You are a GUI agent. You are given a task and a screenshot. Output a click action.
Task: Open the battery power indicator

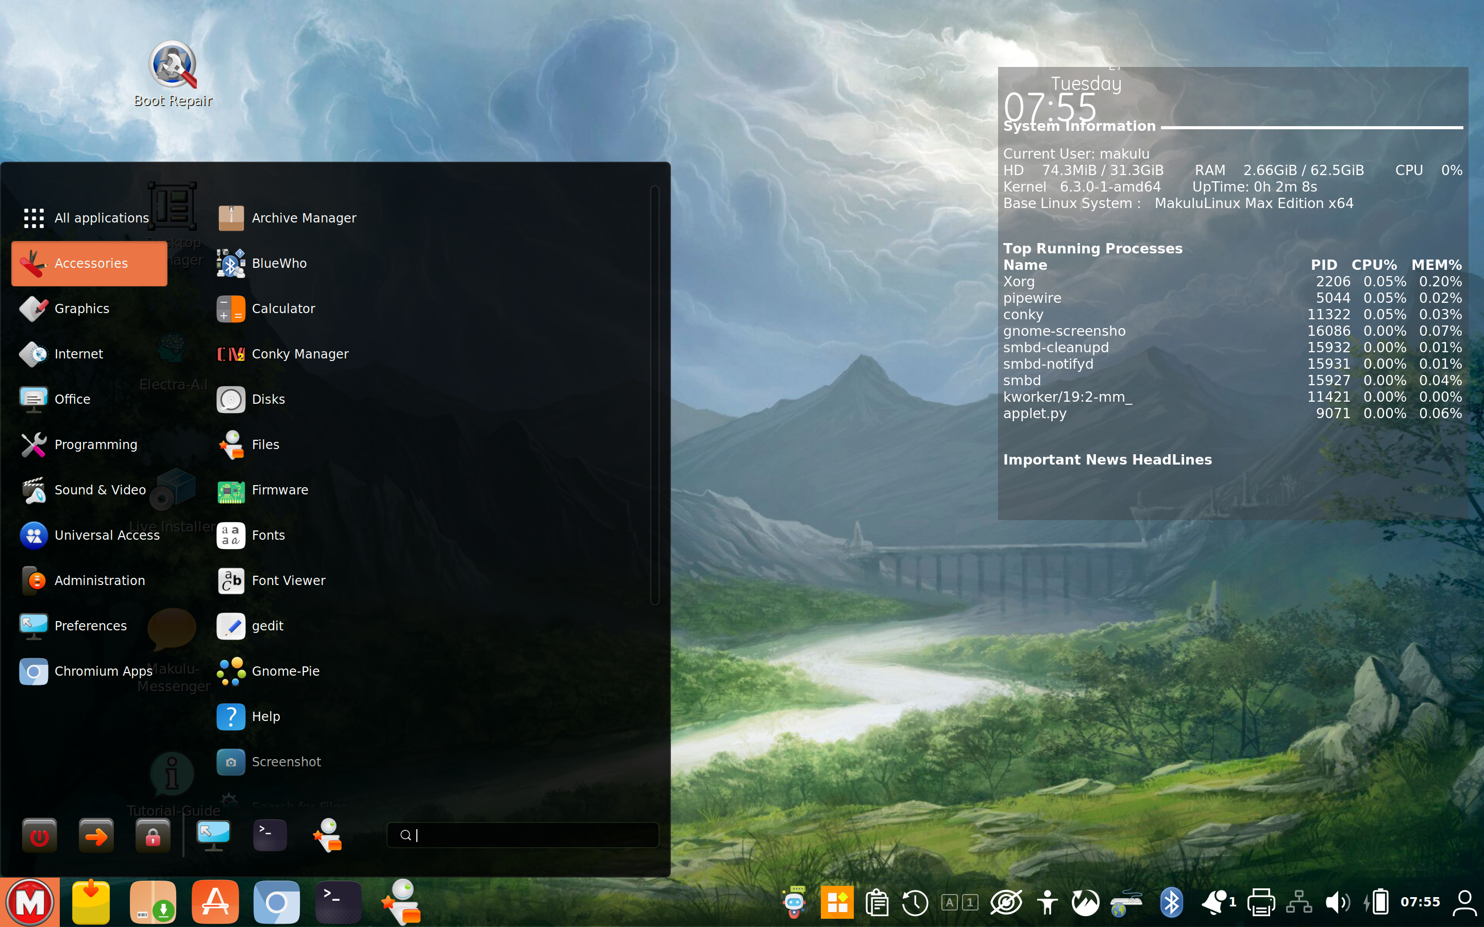coord(1377,902)
